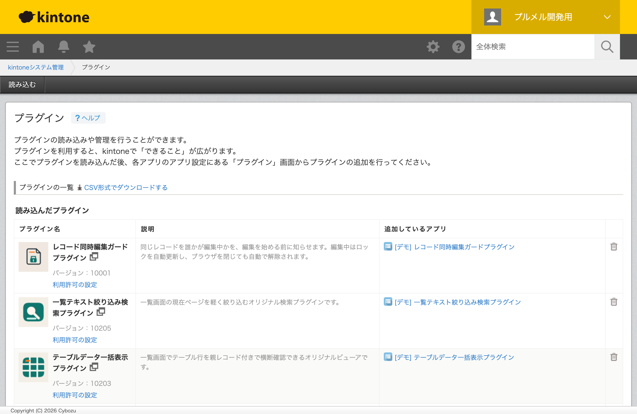Open favorites star icon
This screenshot has width=637, height=414.
tap(89, 46)
